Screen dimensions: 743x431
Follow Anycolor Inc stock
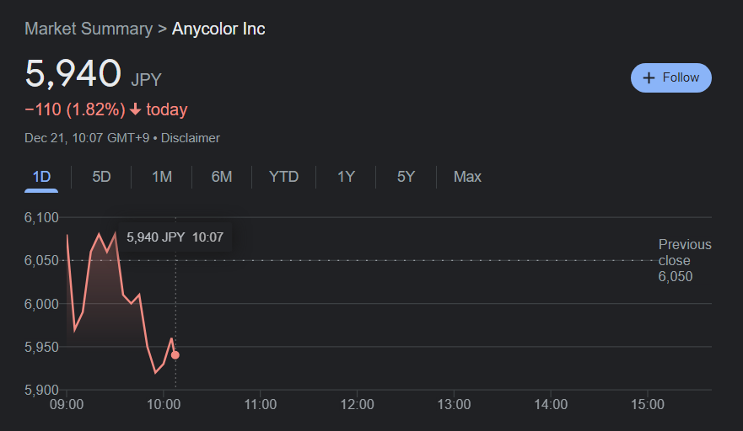point(671,77)
